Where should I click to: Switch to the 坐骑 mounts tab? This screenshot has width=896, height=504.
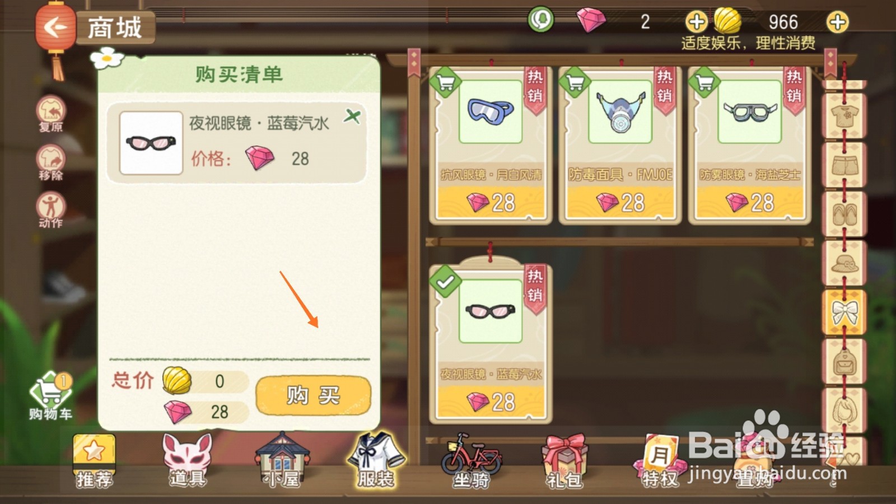(471, 460)
